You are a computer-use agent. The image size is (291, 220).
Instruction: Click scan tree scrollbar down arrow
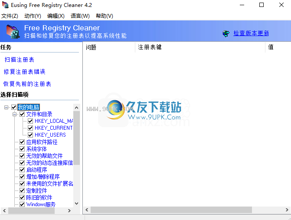76,204
